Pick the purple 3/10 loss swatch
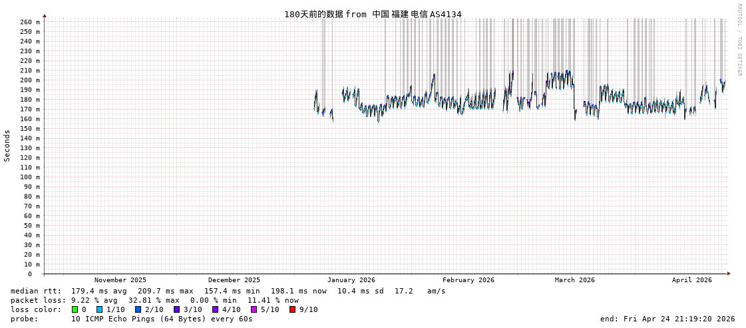746x328 pixels. point(177,309)
